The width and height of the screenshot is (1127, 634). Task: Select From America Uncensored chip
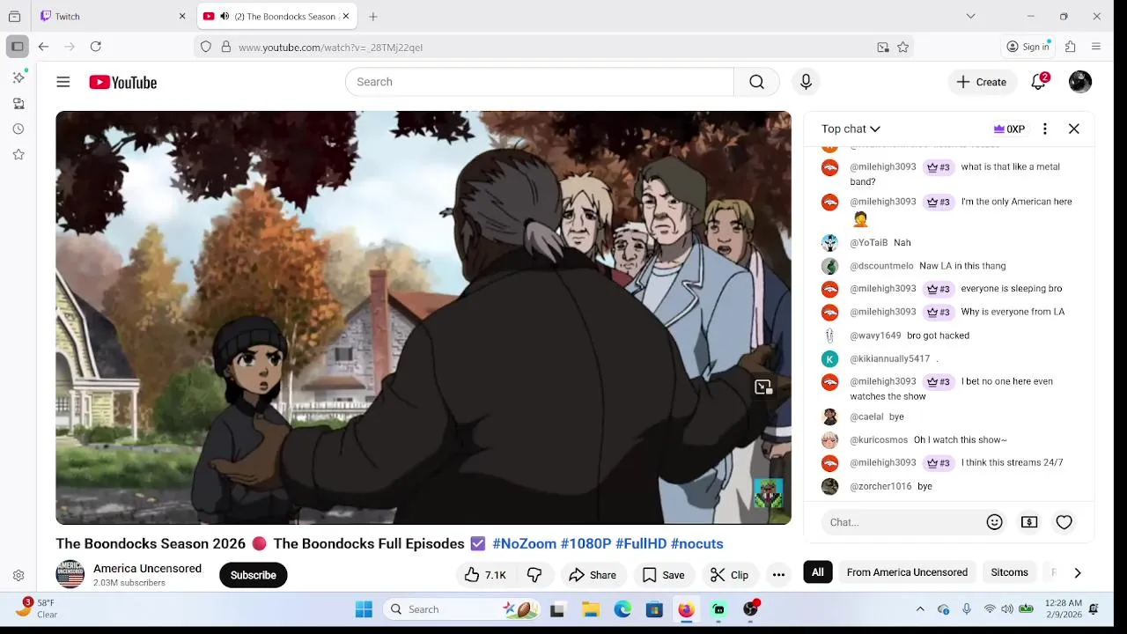point(907,572)
